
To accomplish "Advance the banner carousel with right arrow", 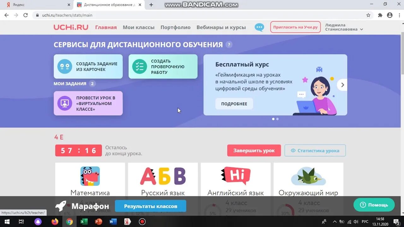I will tap(342, 85).
